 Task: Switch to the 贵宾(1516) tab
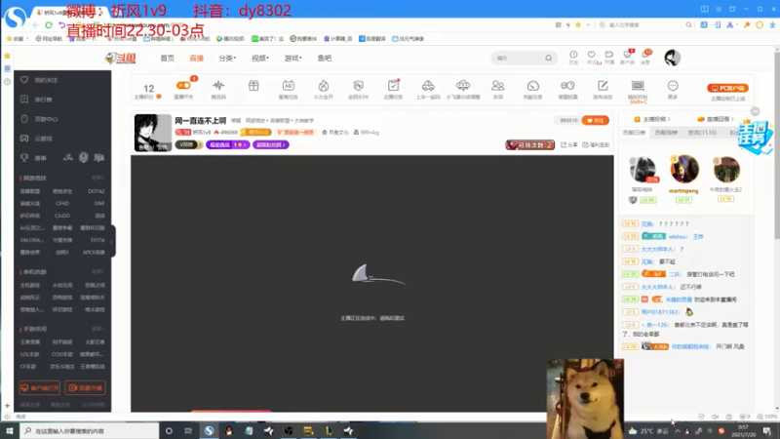click(x=702, y=133)
